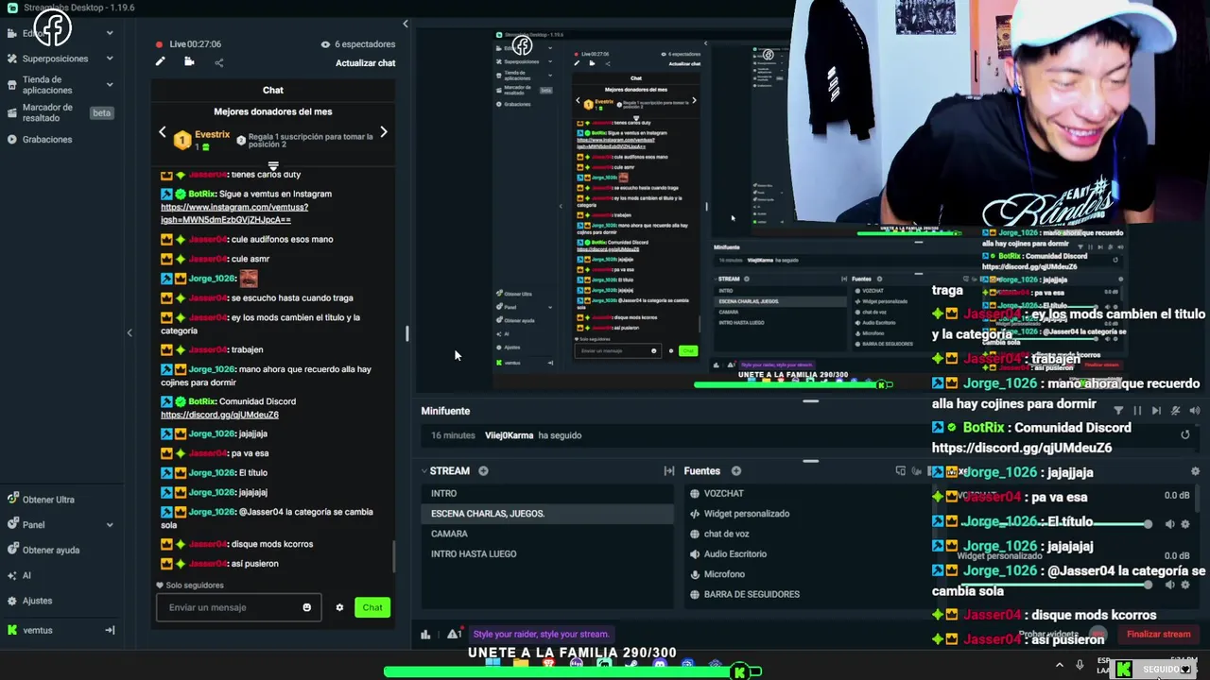This screenshot has width=1210, height=680.
Task: Click Actualizar chat link
Action: click(x=365, y=63)
